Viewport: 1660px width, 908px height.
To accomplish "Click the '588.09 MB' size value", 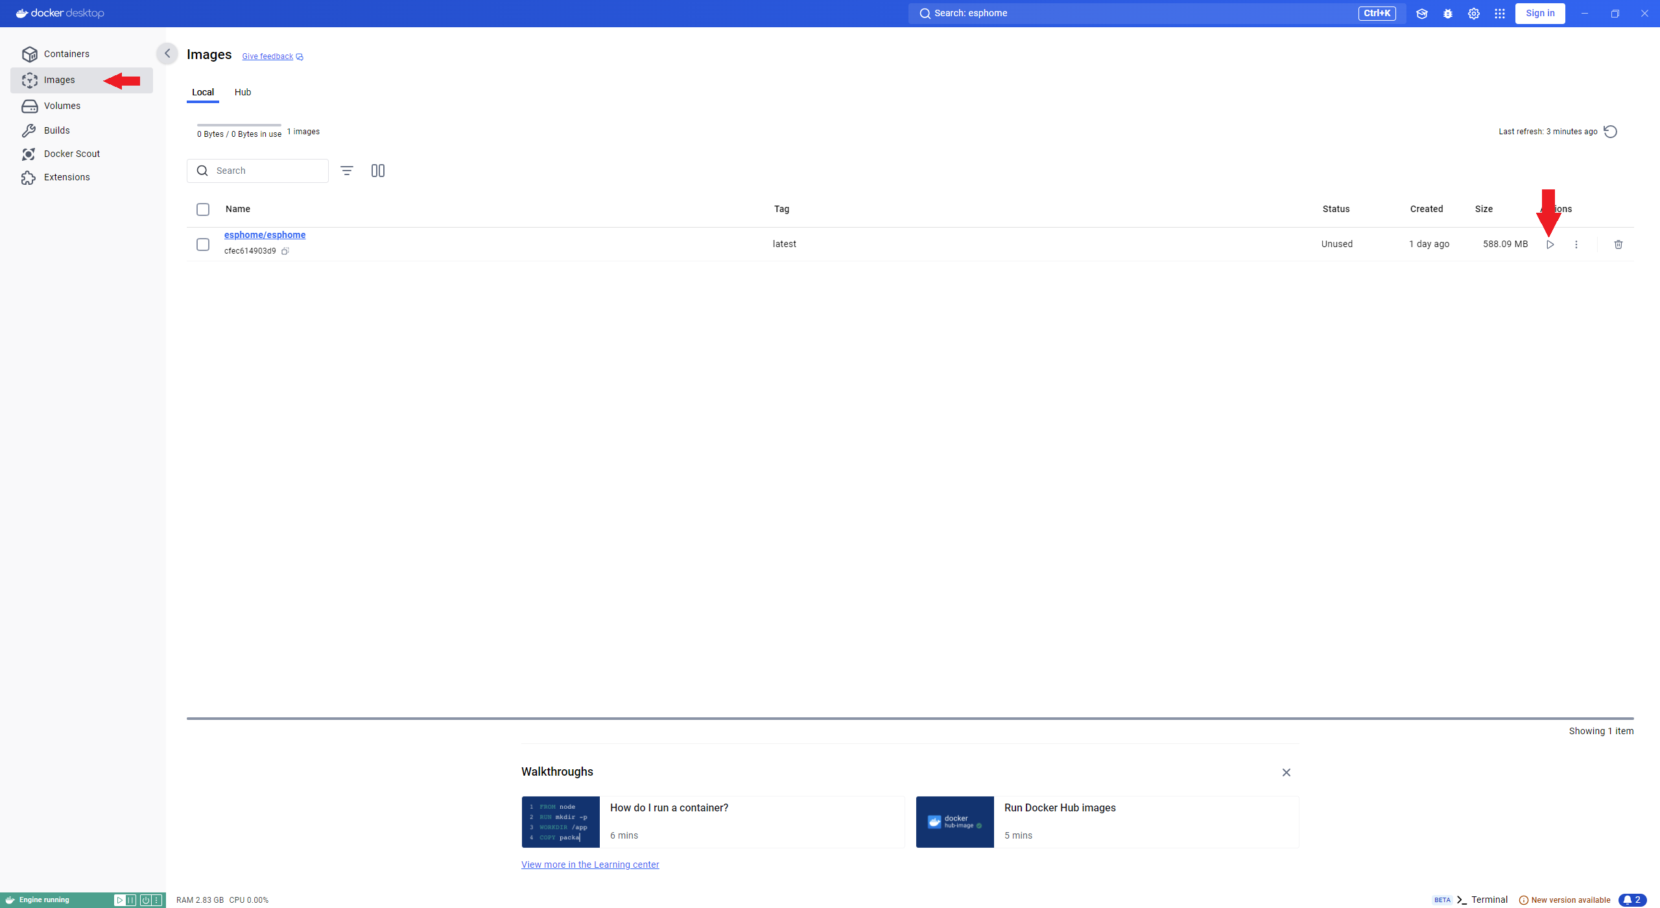I will tap(1505, 244).
